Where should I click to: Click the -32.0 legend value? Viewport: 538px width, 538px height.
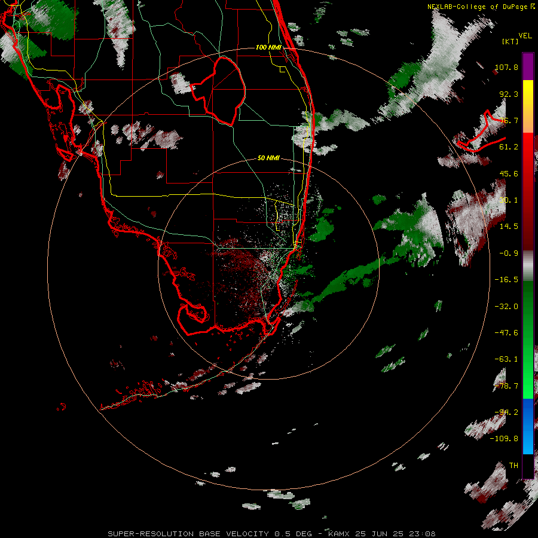tap(506, 307)
